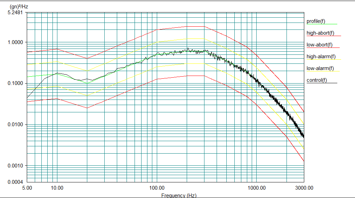Select the control(f) legend label

tap(317, 80)
